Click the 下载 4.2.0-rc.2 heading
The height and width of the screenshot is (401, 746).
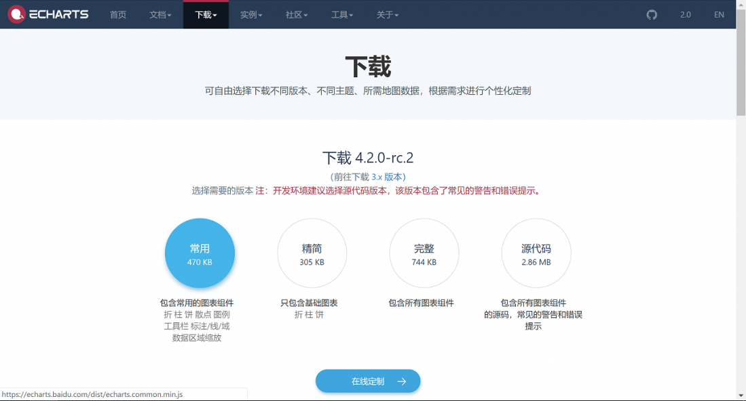368,158
